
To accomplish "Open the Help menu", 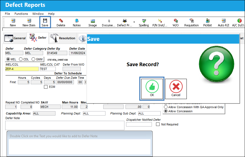I will click(x=51, y=14).
